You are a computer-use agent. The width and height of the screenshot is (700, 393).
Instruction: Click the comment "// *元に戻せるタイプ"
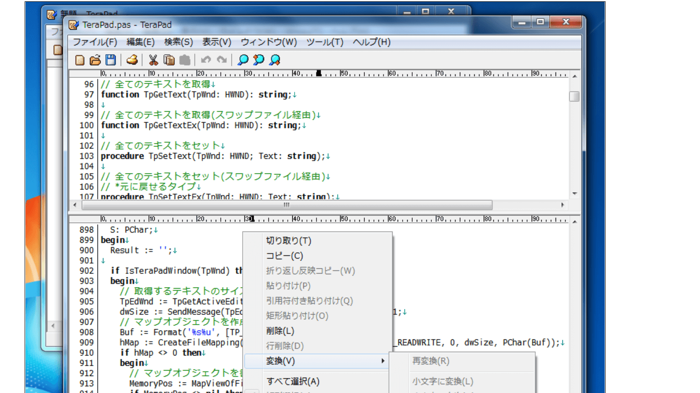[x=149, y=187]
